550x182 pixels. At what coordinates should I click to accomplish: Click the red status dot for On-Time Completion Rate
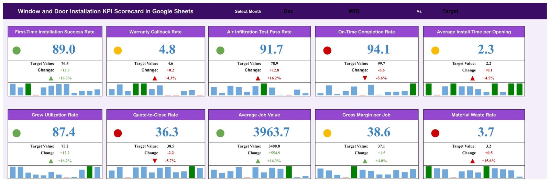327,50
